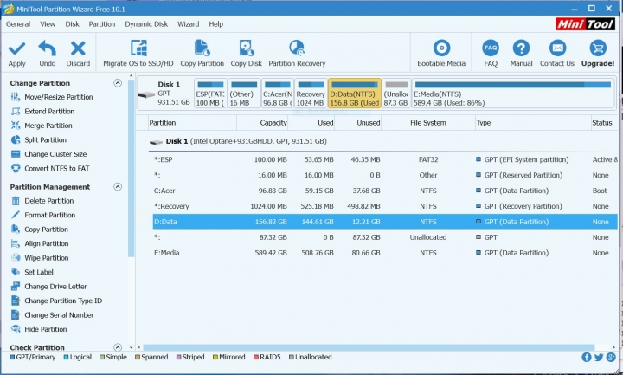The image size is (623, 375).
Task: Open the Disk menu
Action: (73, 24)
